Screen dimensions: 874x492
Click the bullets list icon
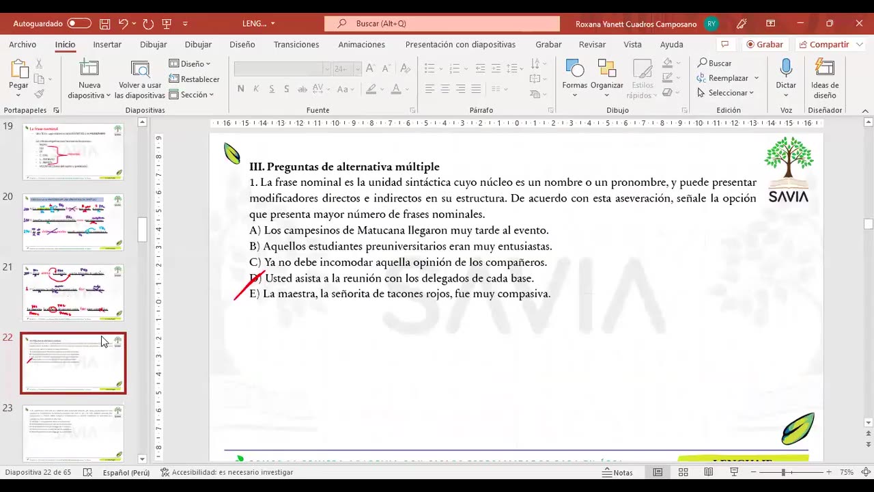429,68
